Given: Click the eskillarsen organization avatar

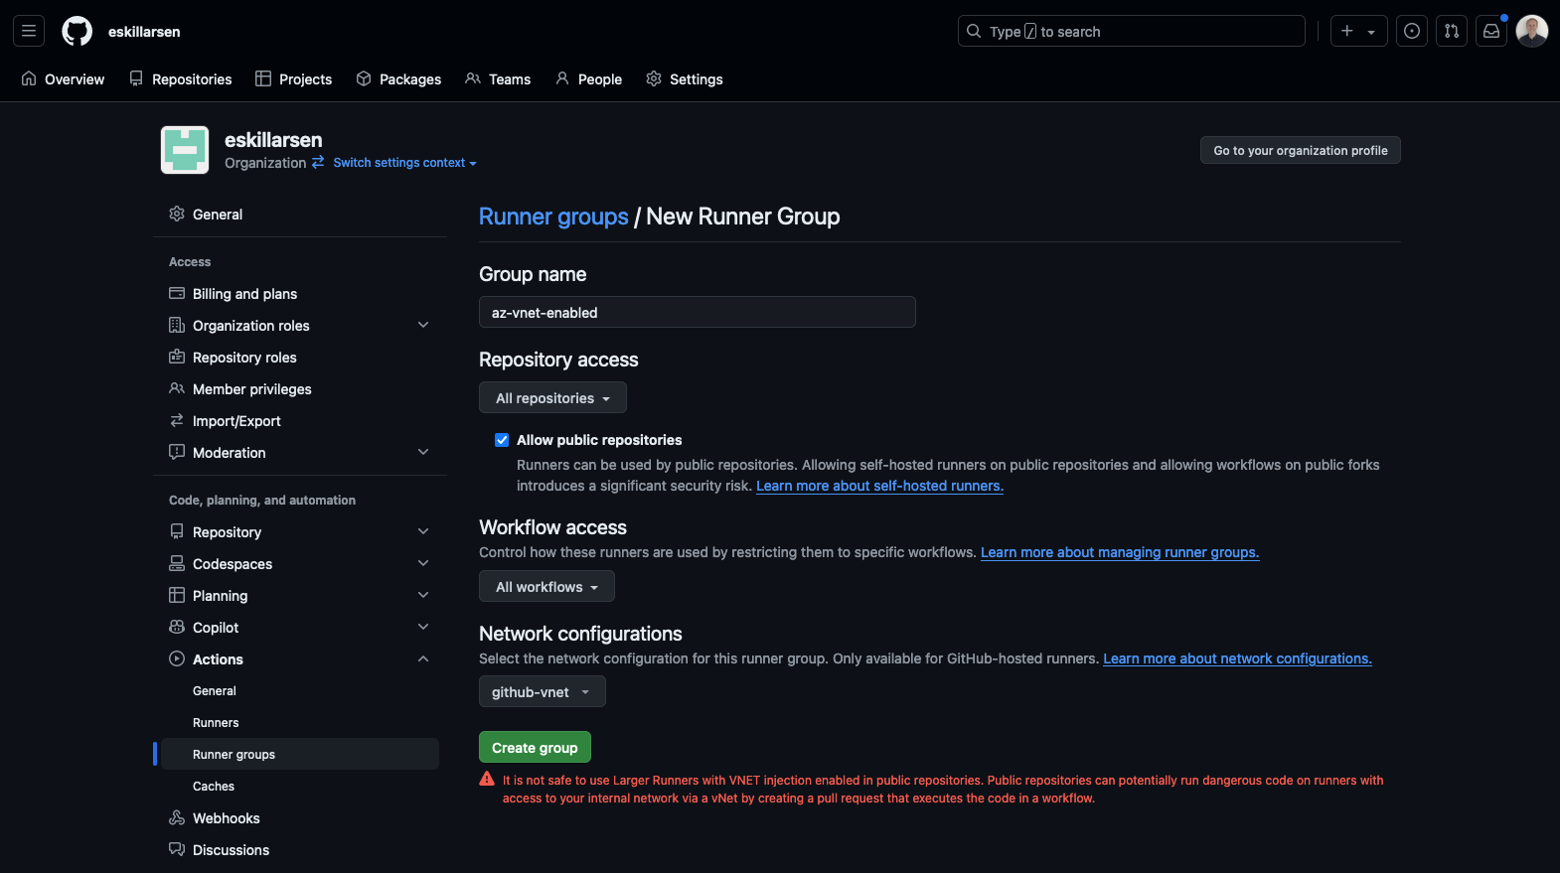Looking at the screenshot, I should (x=185, y=150).
